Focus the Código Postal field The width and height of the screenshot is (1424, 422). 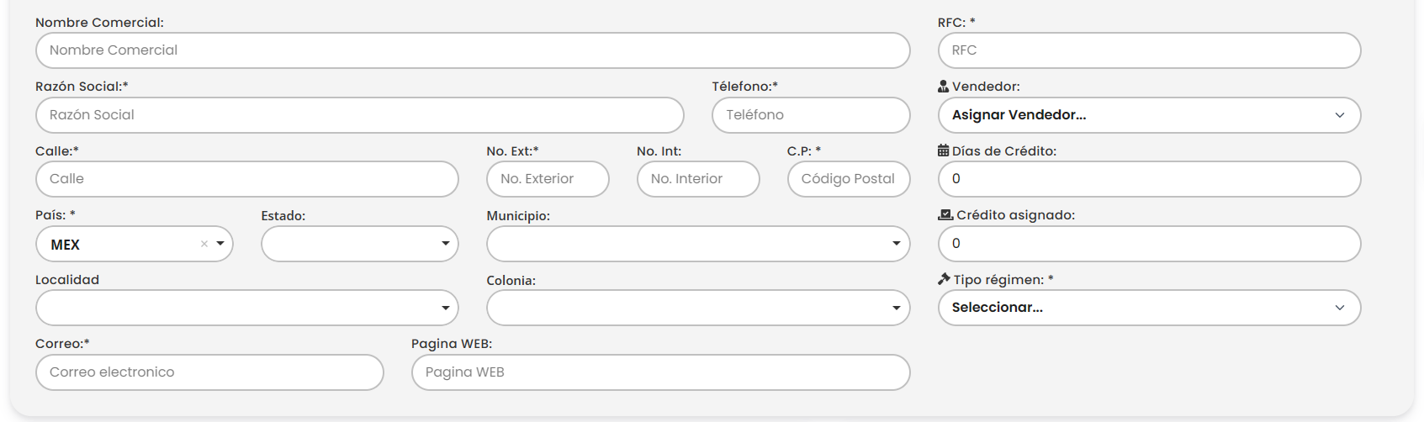click(848, 179)
